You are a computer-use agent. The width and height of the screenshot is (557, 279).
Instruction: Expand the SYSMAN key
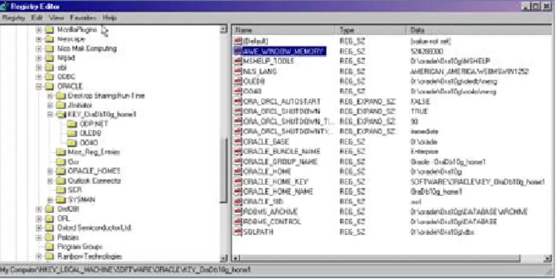50,200
